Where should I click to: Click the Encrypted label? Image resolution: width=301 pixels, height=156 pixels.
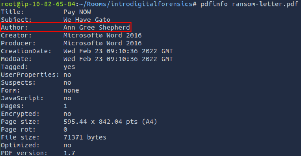click(x=20, y=114)
